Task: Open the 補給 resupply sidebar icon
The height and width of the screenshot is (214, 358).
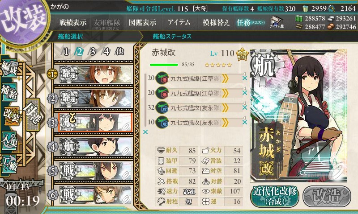Action: click(9, 91)
